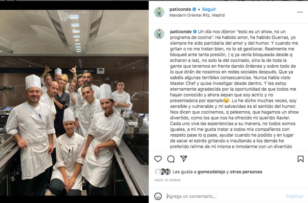308x203 pixels.
Task: Open emoji picker smiley icon
Action: (x=158, y=196)
